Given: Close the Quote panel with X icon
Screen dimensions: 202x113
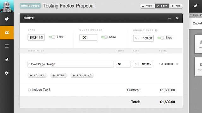Looking at the screenshot, I should point(177,18).
